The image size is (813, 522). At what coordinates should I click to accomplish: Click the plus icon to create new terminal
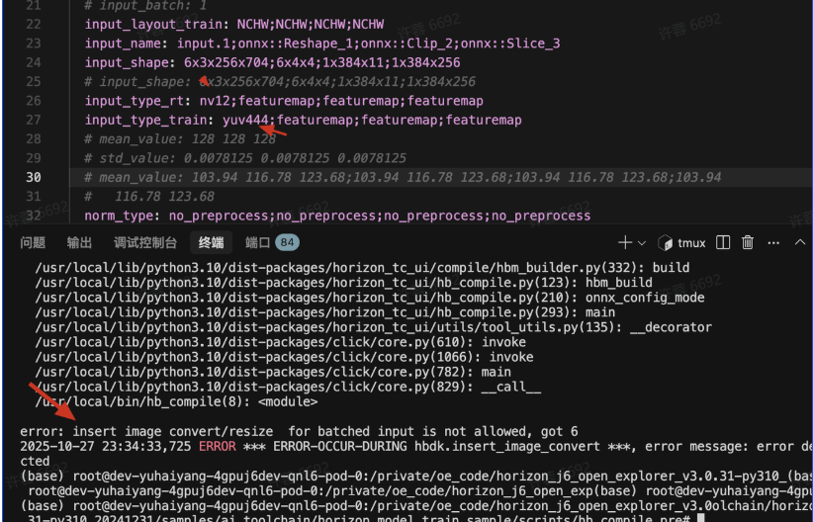click(x=624, y=242)
